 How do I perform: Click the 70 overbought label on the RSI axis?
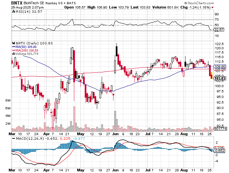(x=217, y=20)
